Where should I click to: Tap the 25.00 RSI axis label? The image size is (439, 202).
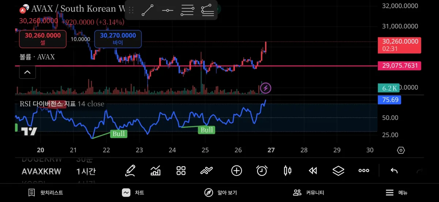coord(390,135)
